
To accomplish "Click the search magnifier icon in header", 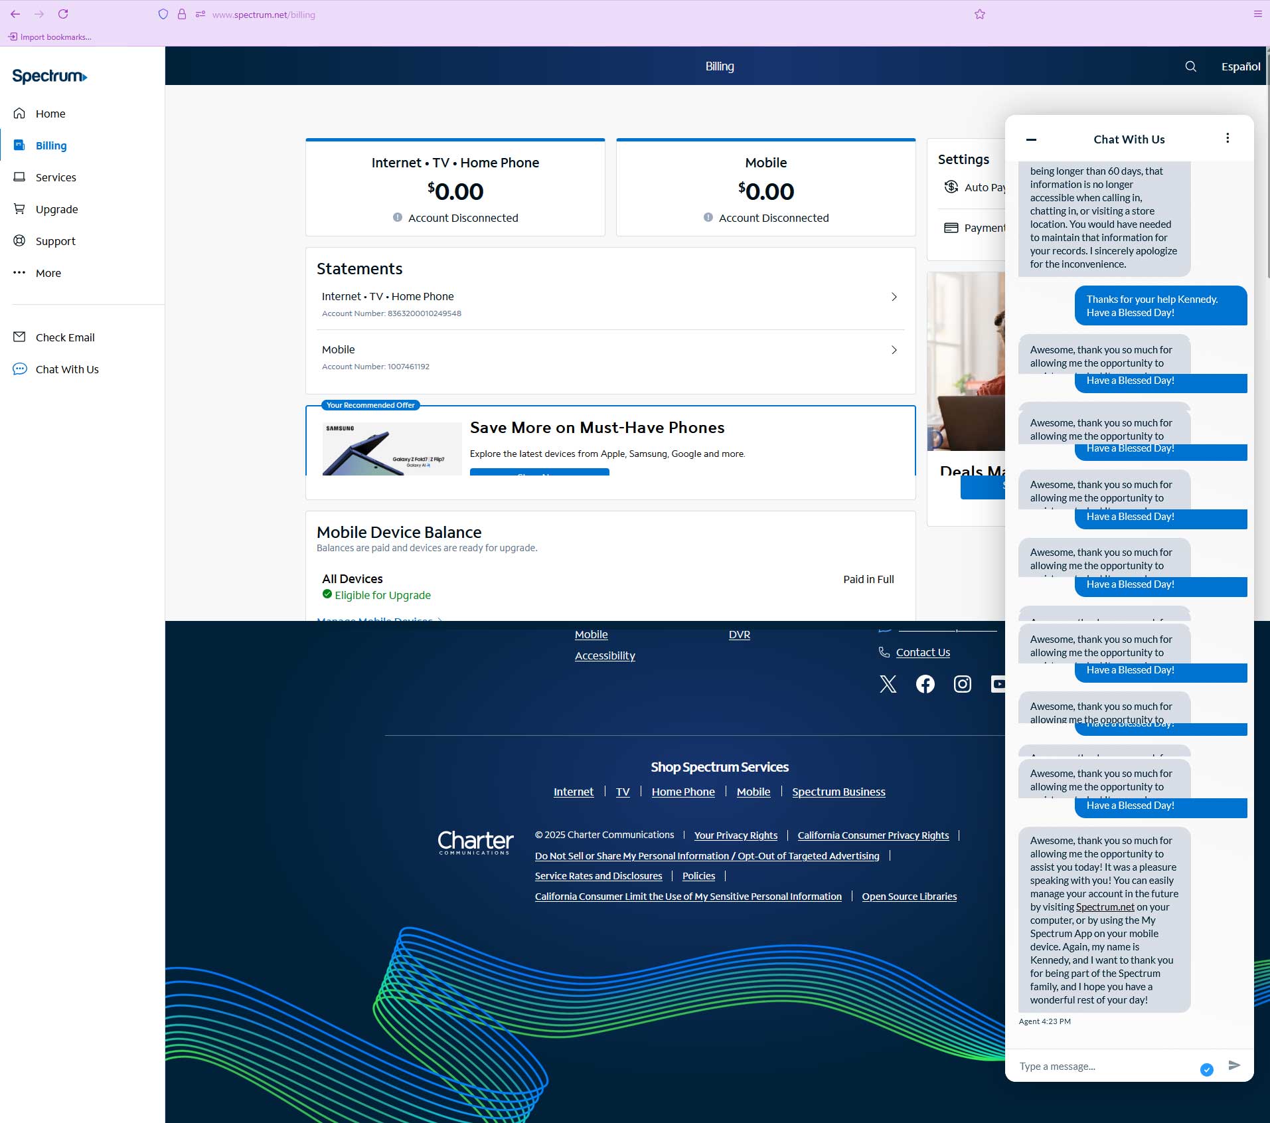I will pos(1190,66).
